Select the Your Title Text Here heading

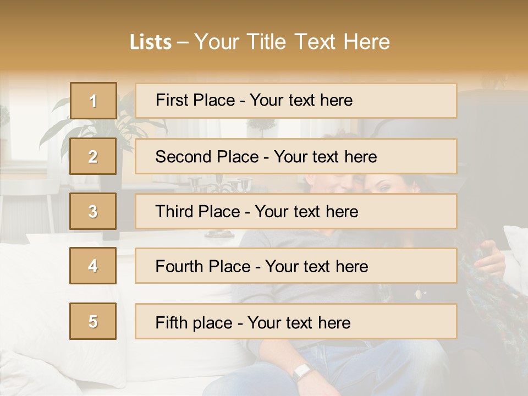pyautogui.click(x=292, y=42)
